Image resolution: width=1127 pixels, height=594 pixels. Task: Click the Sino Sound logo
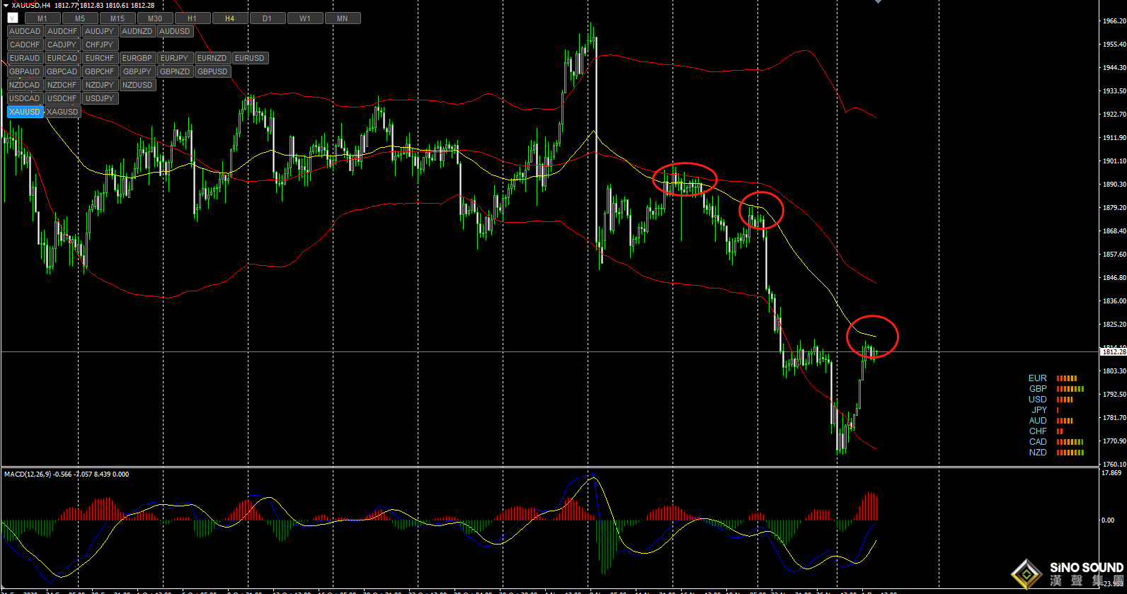point(1068,573)
